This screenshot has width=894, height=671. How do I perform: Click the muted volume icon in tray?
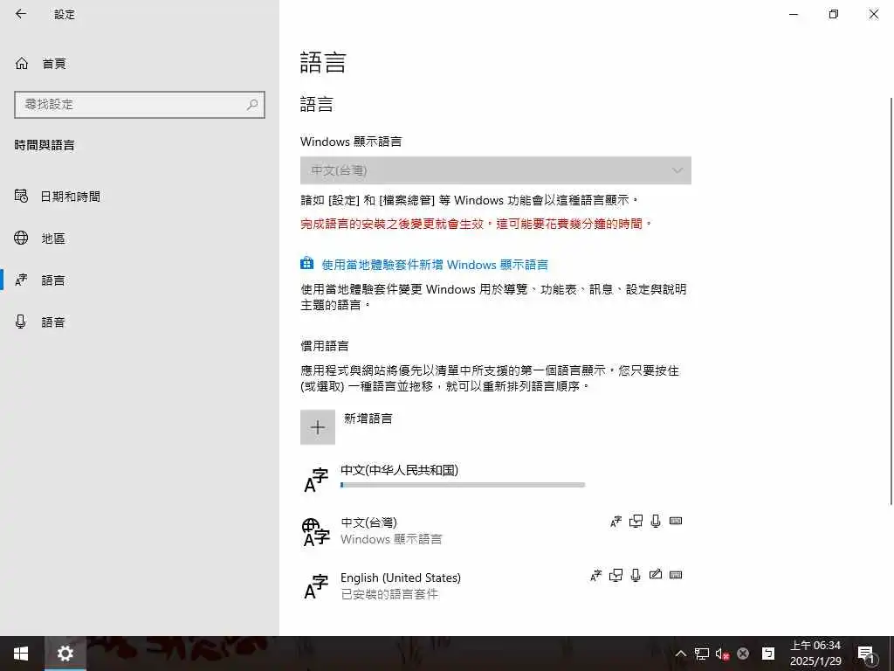(722, 654)
